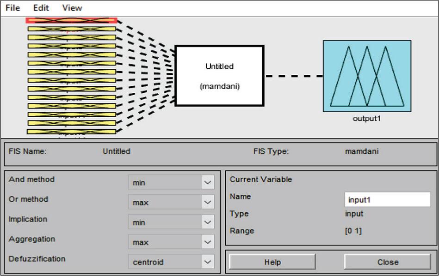Expand the Aggregation method dropdown
439x276 pixels.
[x=171, y=242]
